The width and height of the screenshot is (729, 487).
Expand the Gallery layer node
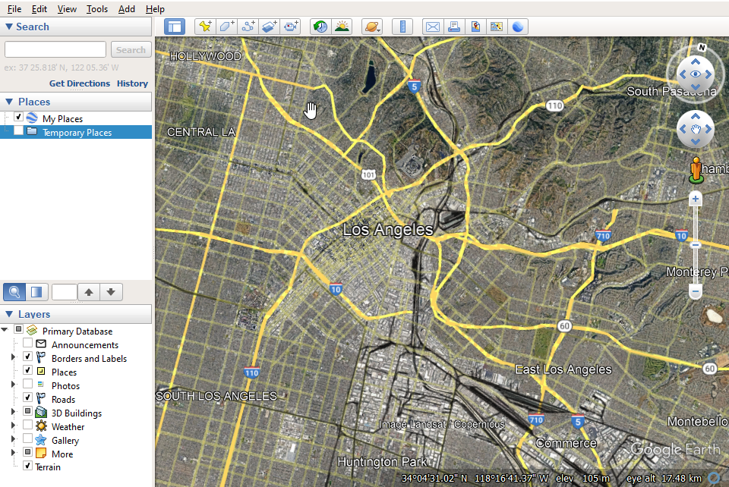[x=13, y=438]
